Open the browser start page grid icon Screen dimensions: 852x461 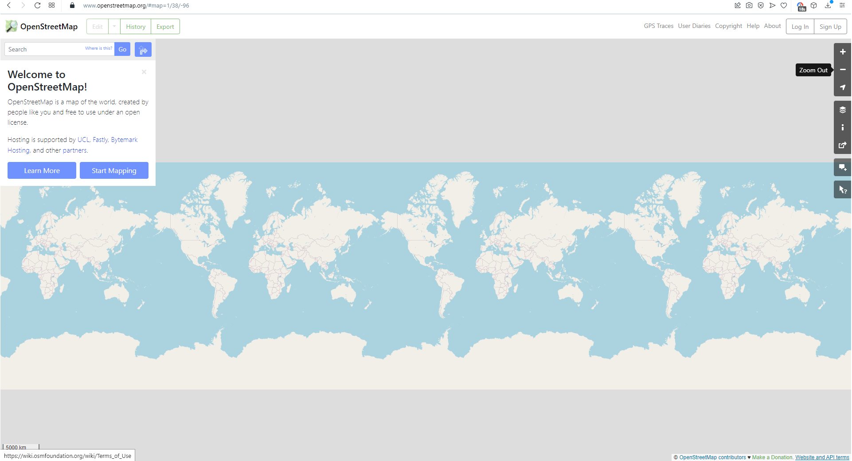(x=51, y=5)
